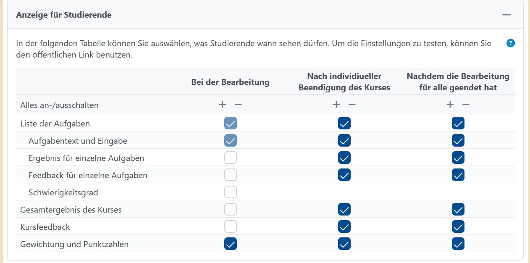Screen dimensions: 530x263
Task: Check Feedback für einzelne Aufgaben during Bearbeitung
Action: (x=231, y=175)
